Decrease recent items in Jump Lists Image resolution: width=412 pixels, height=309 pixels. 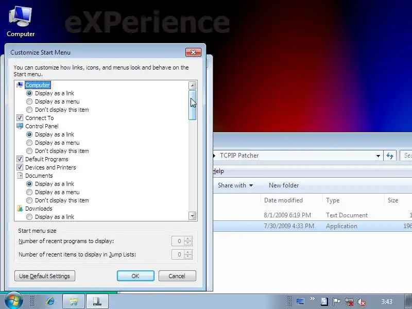(x=187, y=256)
